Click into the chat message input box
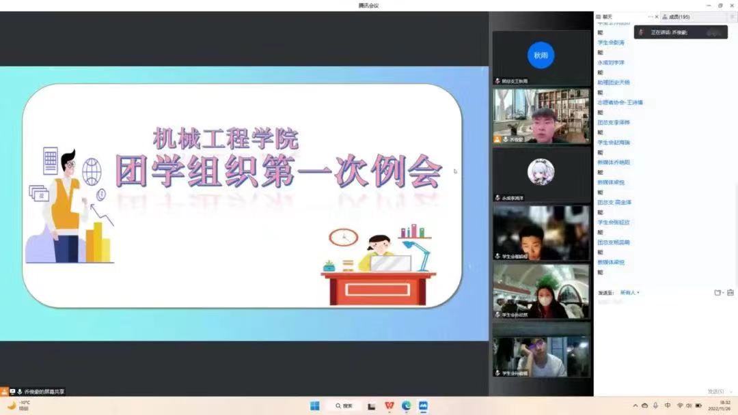 pos(663,341)
